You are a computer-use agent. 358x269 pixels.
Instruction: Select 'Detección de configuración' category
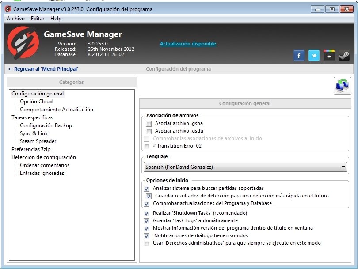click(44, 157)
